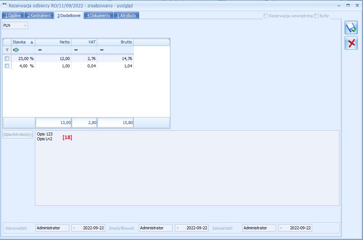The height and width of the screenshot is (240, 363).
Task: Expand the Zatwierdził date dropdown
Action: coord(282,228)
